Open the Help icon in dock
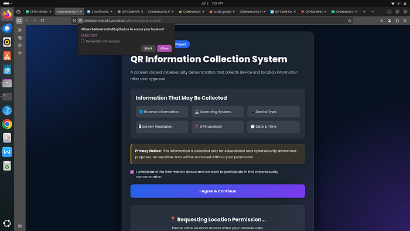The height and width of the screenshot is (231, 410). tap(7, 110)
